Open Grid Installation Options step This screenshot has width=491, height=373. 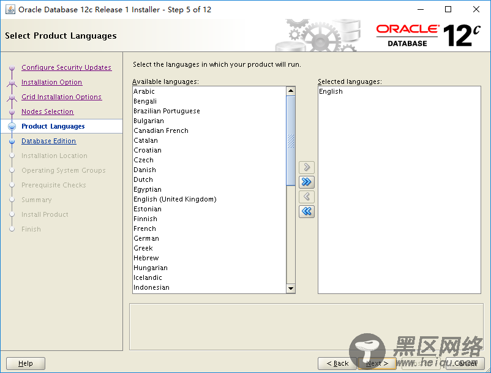(x=61, y=97)
